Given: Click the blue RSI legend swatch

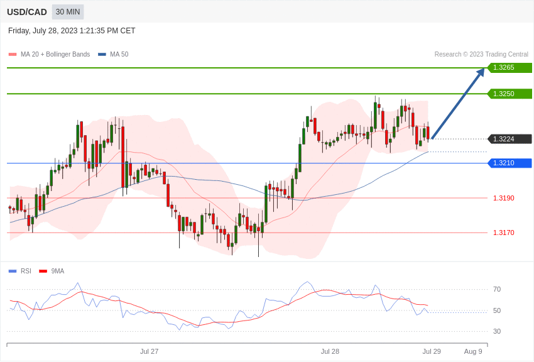Looking at the screenshot, I should coord(13,271).
